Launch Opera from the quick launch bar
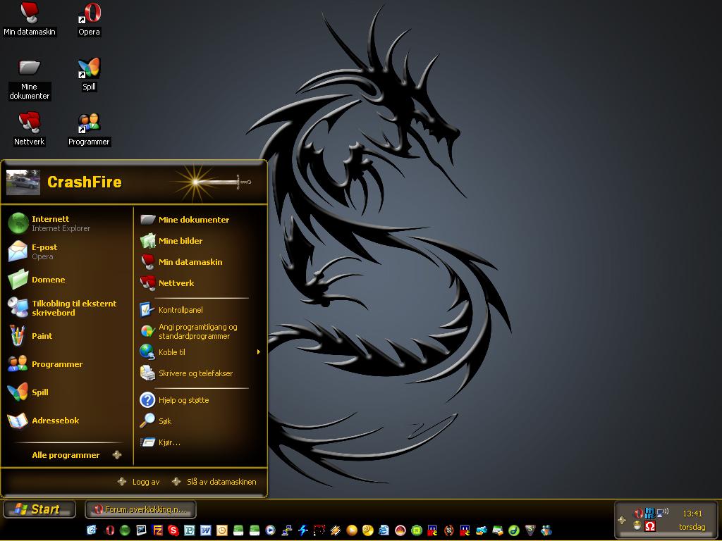 [x=111, y=530]
